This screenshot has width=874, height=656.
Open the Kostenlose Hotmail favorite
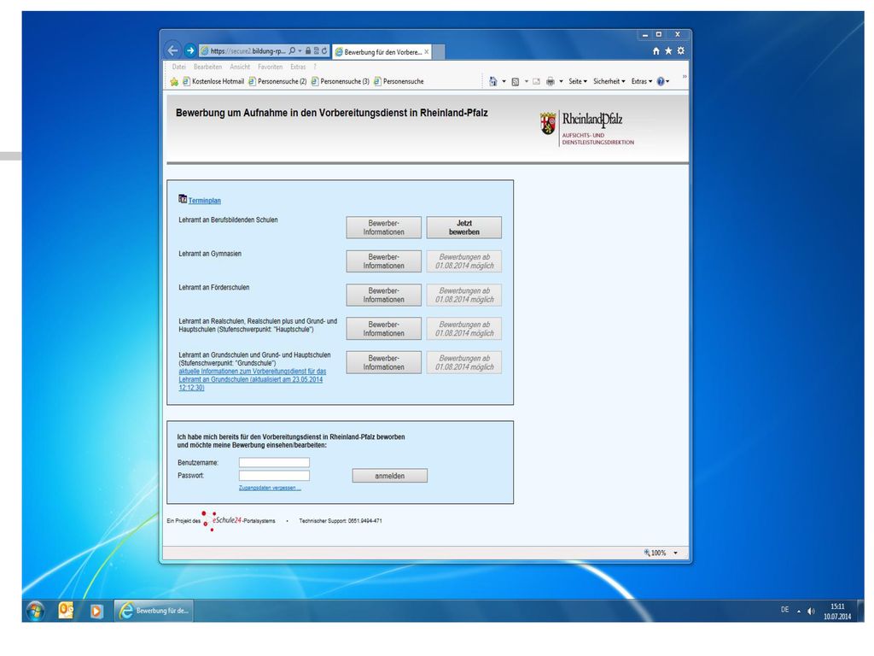click(x=213, y=81)
